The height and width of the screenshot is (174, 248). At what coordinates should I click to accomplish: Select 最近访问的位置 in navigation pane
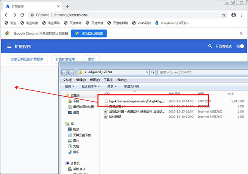[81, 107]
